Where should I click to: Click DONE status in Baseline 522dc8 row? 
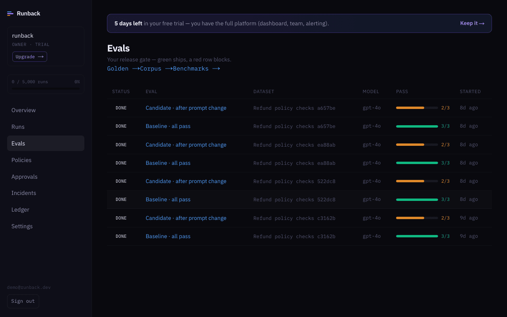click(x=121, y=199)
